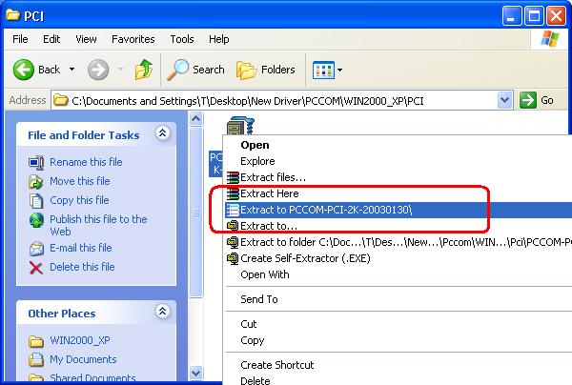Click Copy this file link
The height and width of the screenshot is (385, 572).
[x=79, y=200]
